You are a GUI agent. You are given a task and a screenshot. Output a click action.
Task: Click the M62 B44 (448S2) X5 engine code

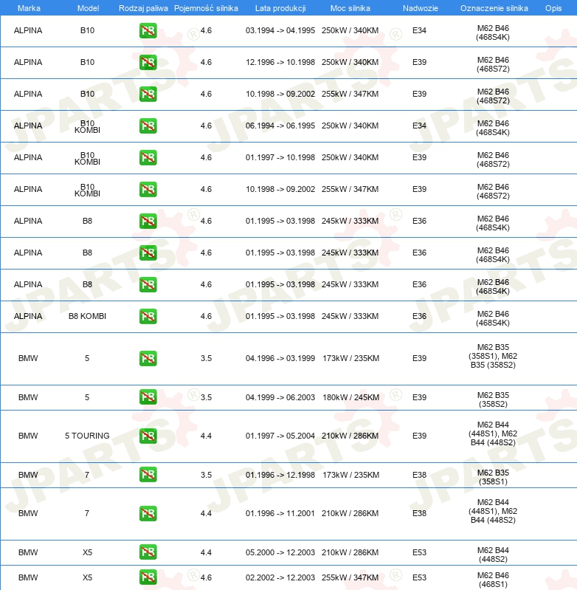pos(493,555)
